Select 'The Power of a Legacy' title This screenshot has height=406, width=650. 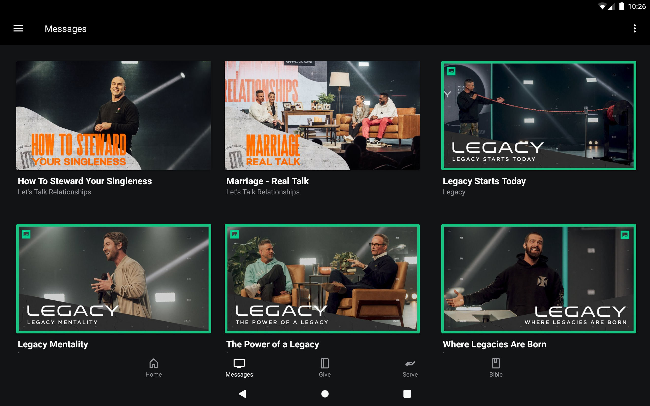click(x=273, y=344)
